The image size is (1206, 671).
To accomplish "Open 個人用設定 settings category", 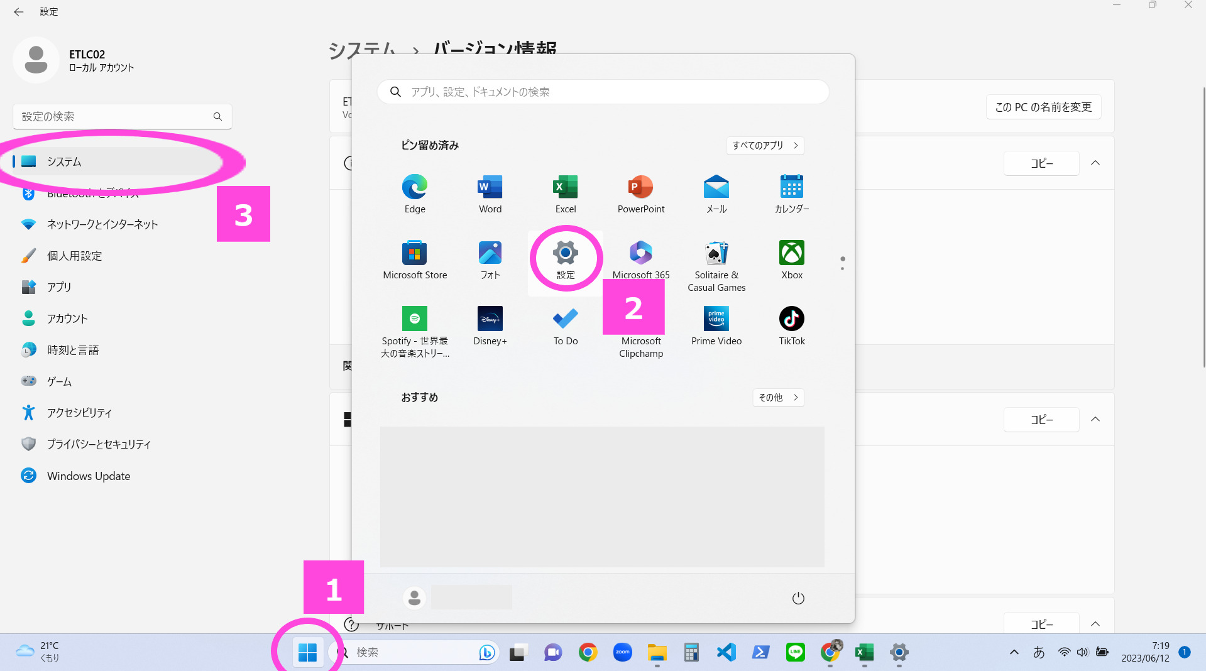I will coord(122,256).
